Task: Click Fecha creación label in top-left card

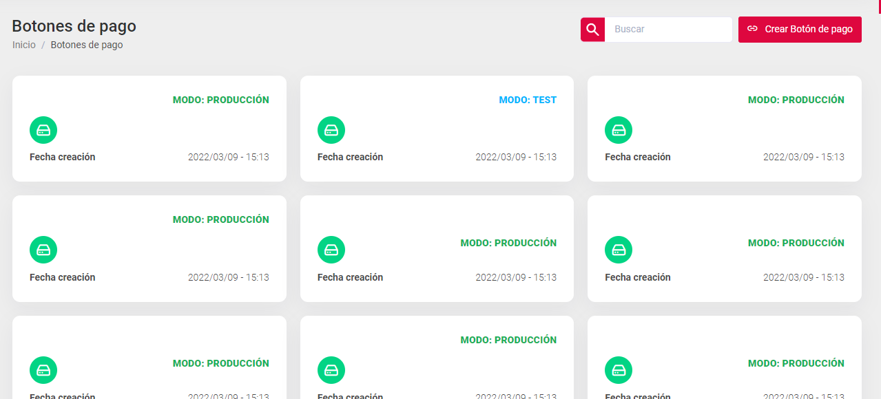Action: [x=63, y=157]
